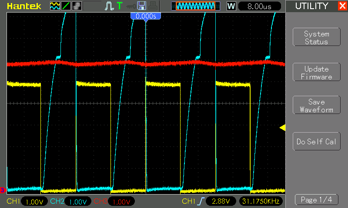Click the CH1 1.00V scale readout
348x208 pixels.
coord(34,201)
